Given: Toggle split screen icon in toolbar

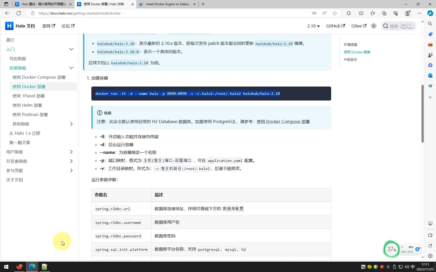Looking at the screenshot, I should [x=361, y=13].
